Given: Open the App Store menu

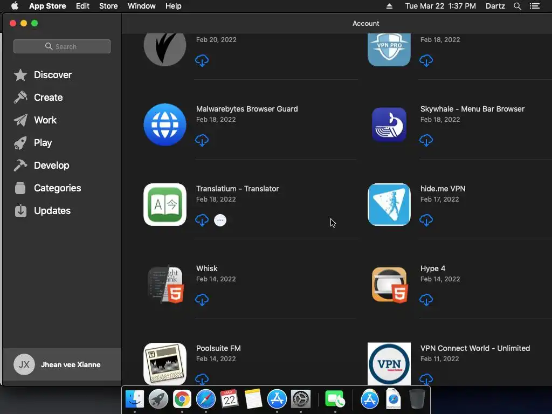Looking at the screenshot, I should coord(47,6).
